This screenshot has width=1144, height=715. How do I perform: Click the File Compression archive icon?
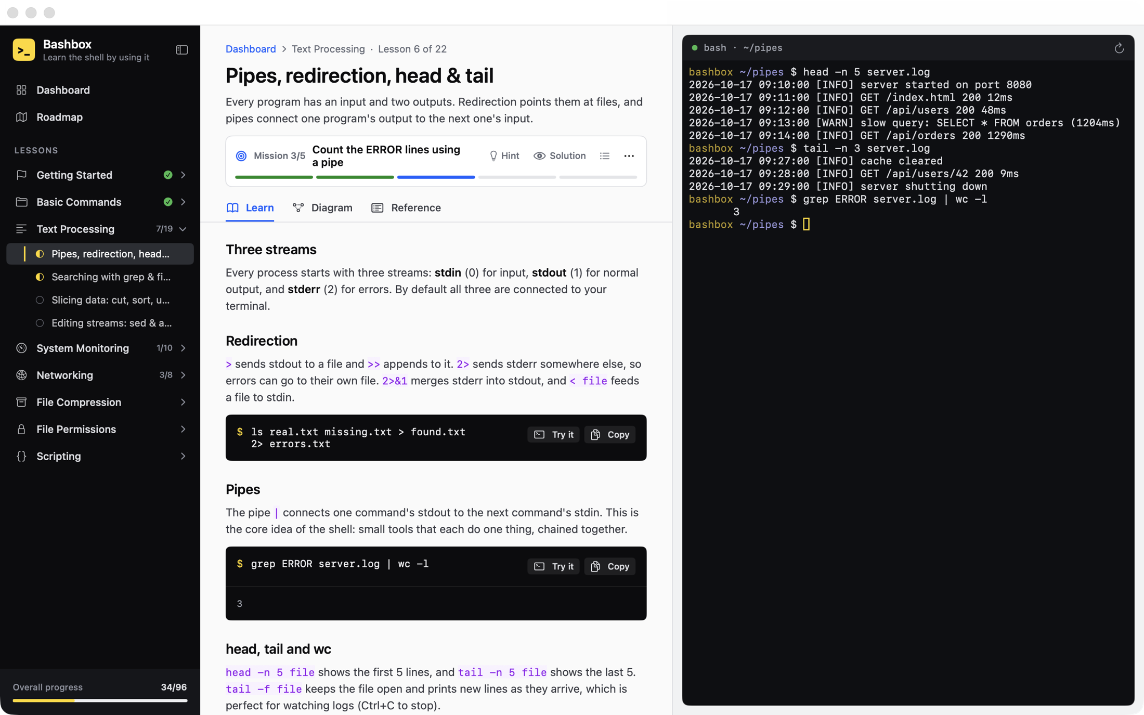pyautogui.click(x=21, y=402)
